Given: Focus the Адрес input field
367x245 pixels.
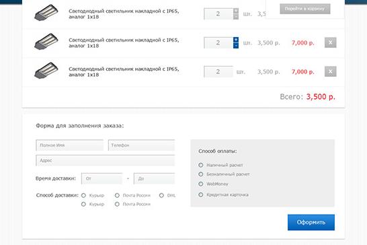Looking at the screenshot, I should click(x=106, y=160).
